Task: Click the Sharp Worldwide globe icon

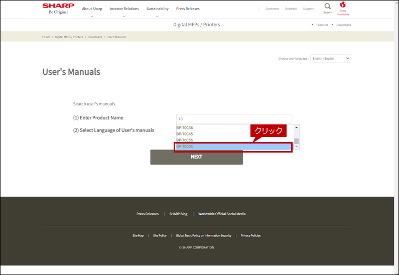Action: point(343,5)
